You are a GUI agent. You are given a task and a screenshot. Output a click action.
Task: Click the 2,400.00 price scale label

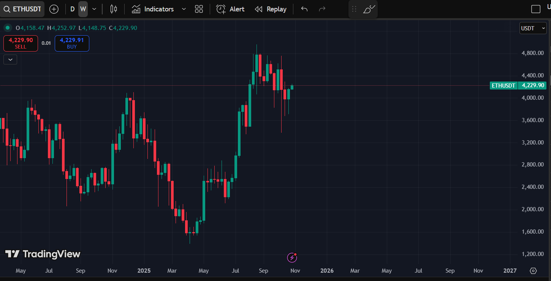(x=532, y=187)
